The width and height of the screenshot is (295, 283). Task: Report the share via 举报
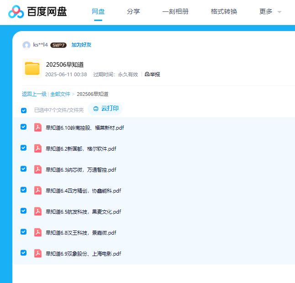(153, 74)
